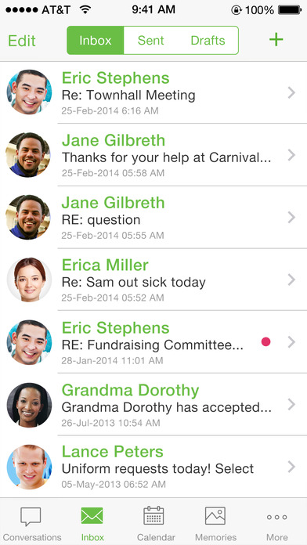Open the Calendar icon in bottom bar

point(153,516)
